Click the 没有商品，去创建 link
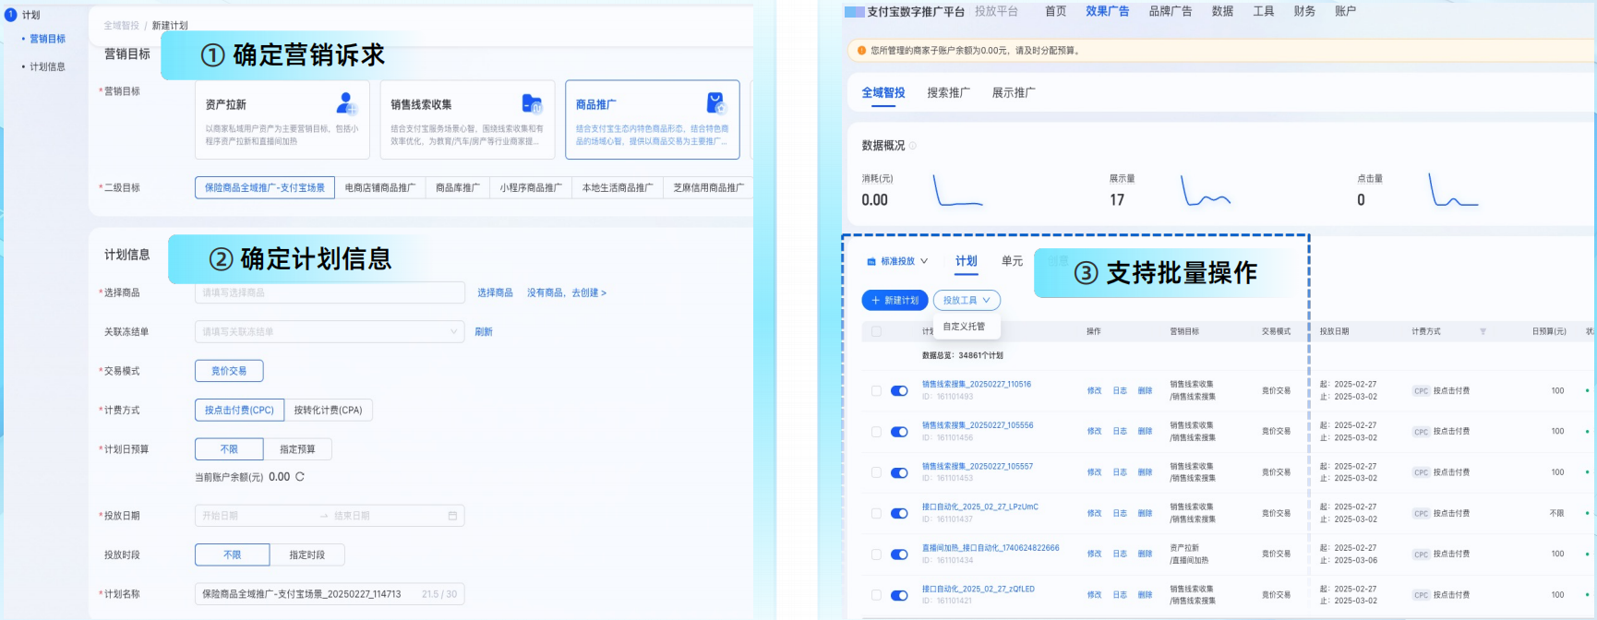This screenshot has height=620, width=1597. 567,292
